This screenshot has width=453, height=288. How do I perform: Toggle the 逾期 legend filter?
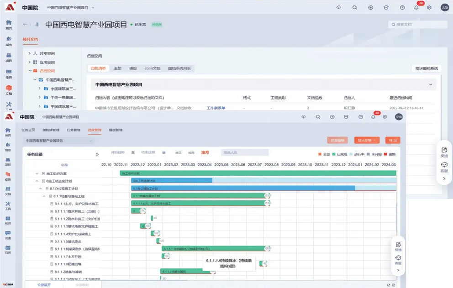tap(390, 154)
